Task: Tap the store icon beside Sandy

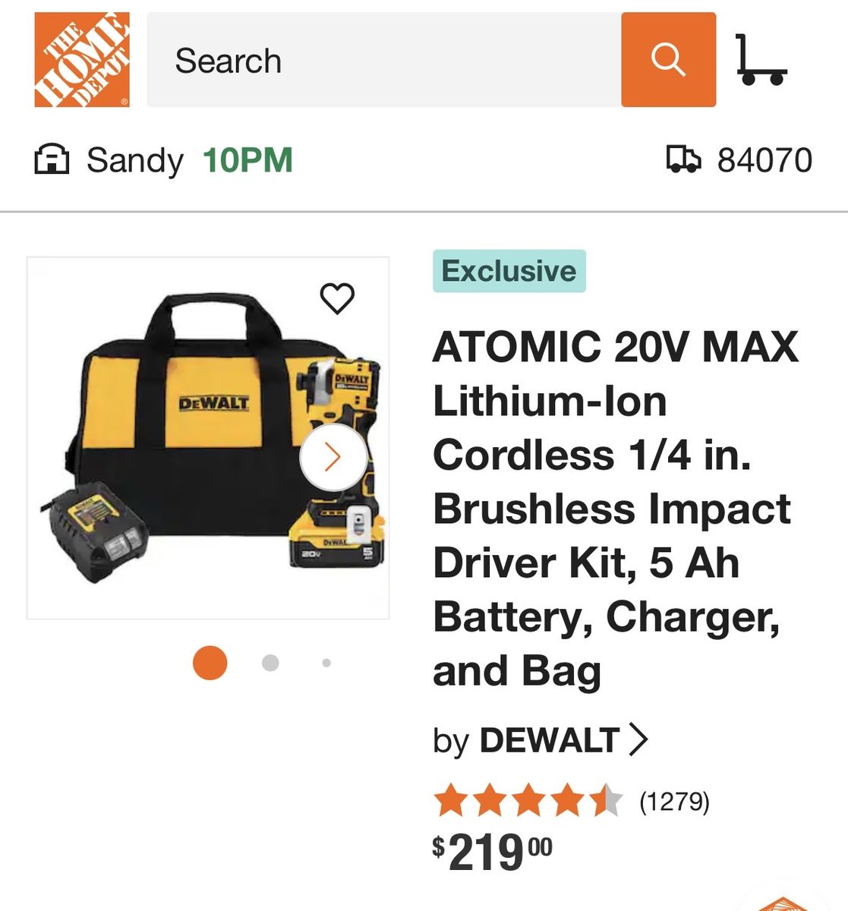Action: pyautogui.click(x=52, y=160)
